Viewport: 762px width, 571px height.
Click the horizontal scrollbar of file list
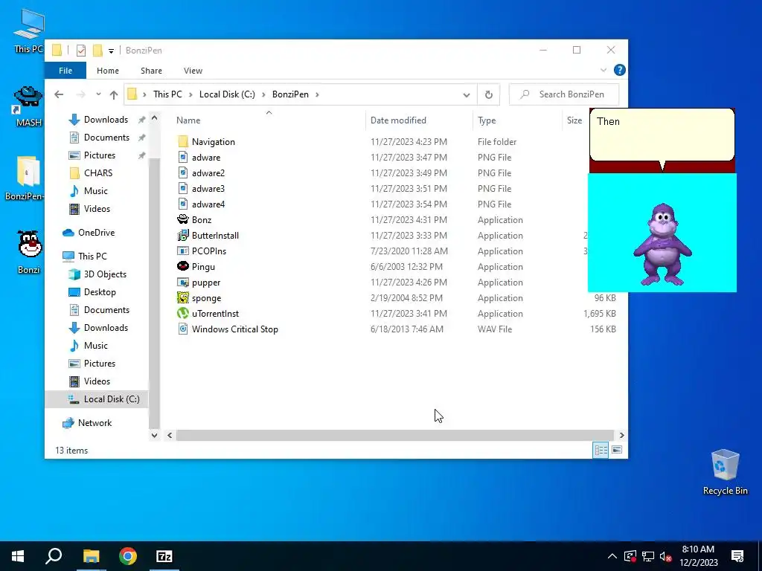click(394, 435)
